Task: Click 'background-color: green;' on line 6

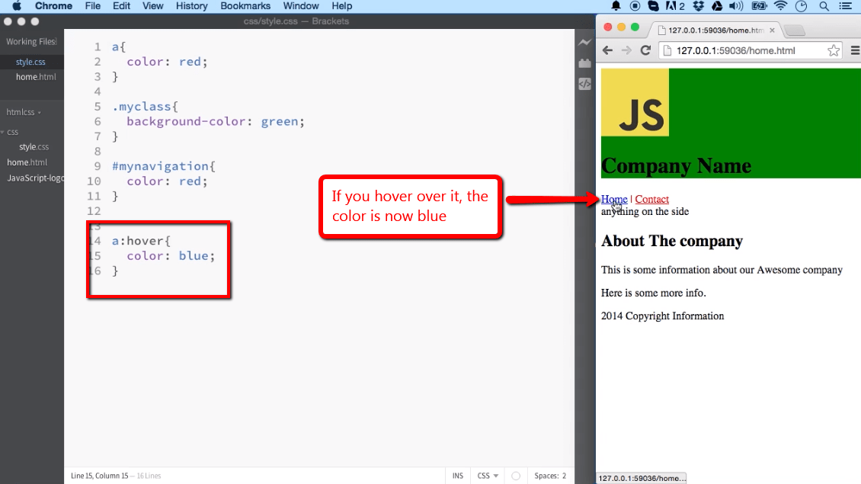Action: [215, 121]
